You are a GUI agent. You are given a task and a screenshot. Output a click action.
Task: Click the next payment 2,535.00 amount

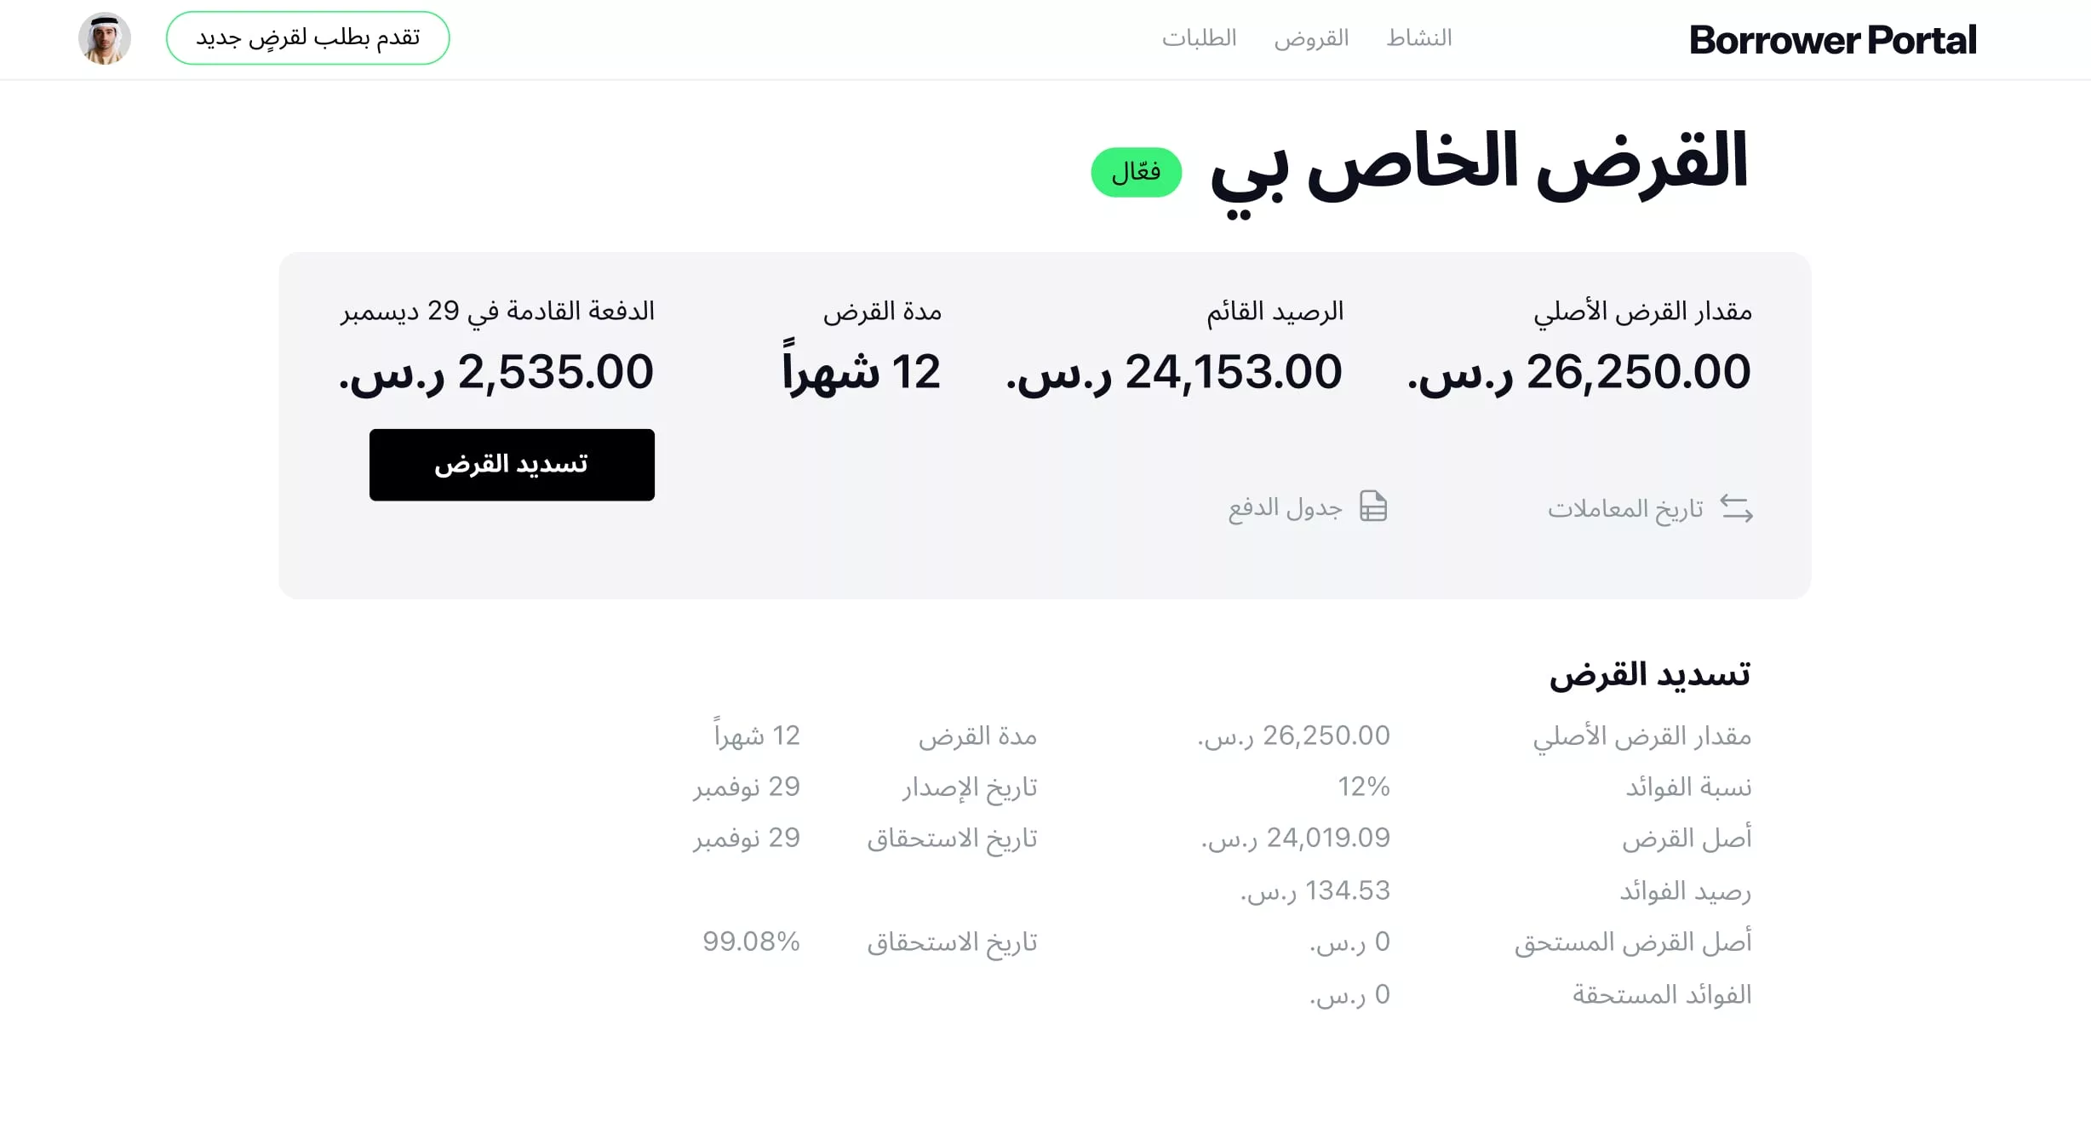click(x=496, y=373)
